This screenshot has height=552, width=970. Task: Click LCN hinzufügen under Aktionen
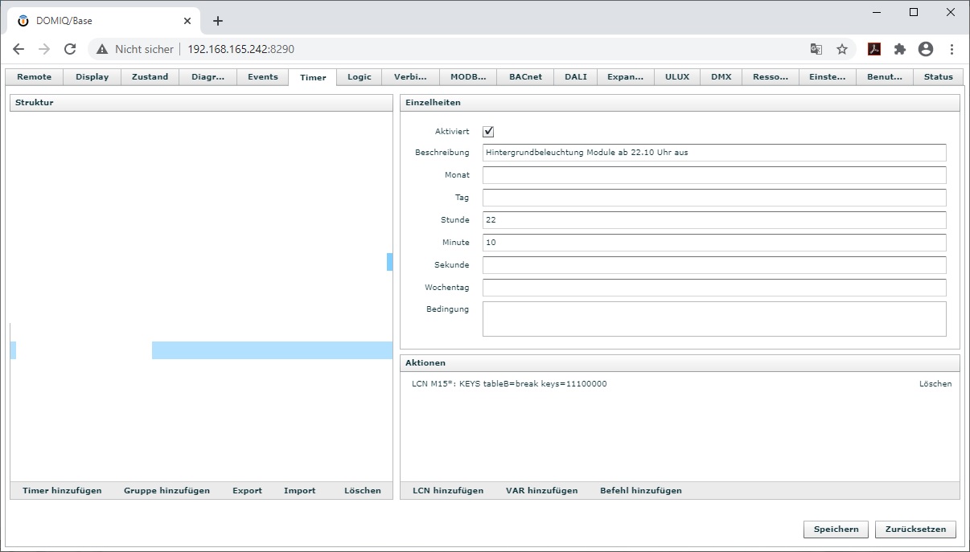[x=448, y=491]
